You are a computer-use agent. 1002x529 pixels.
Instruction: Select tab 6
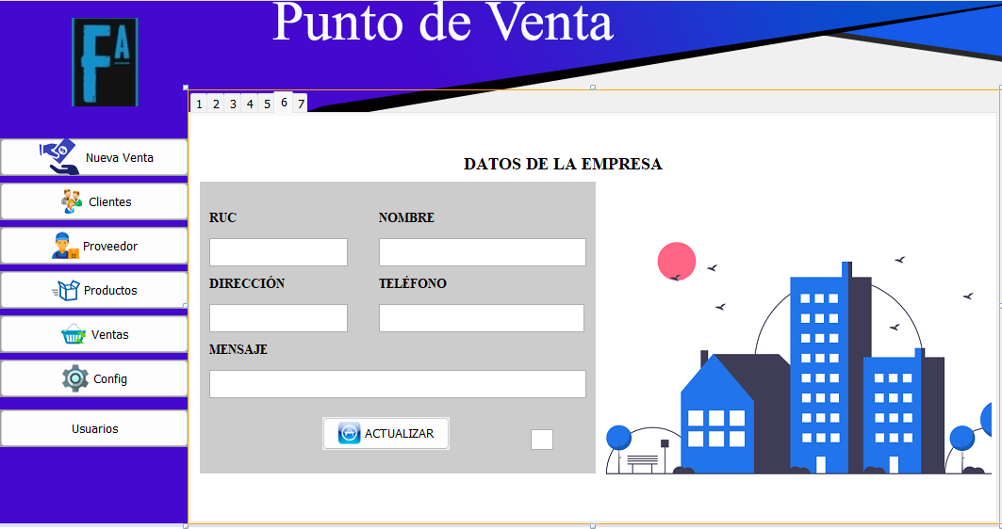coord(284,103)
